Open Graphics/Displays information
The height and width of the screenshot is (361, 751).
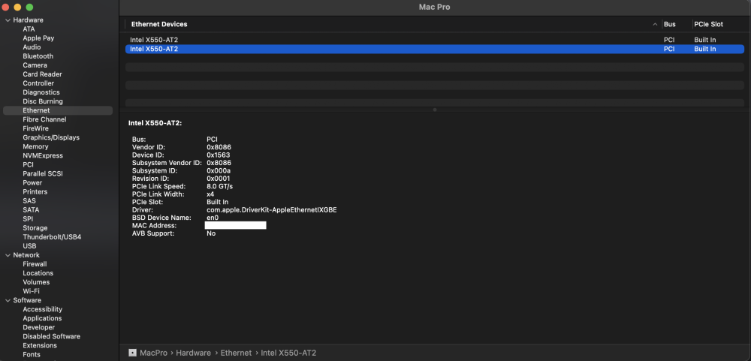[x=51, y=137]
